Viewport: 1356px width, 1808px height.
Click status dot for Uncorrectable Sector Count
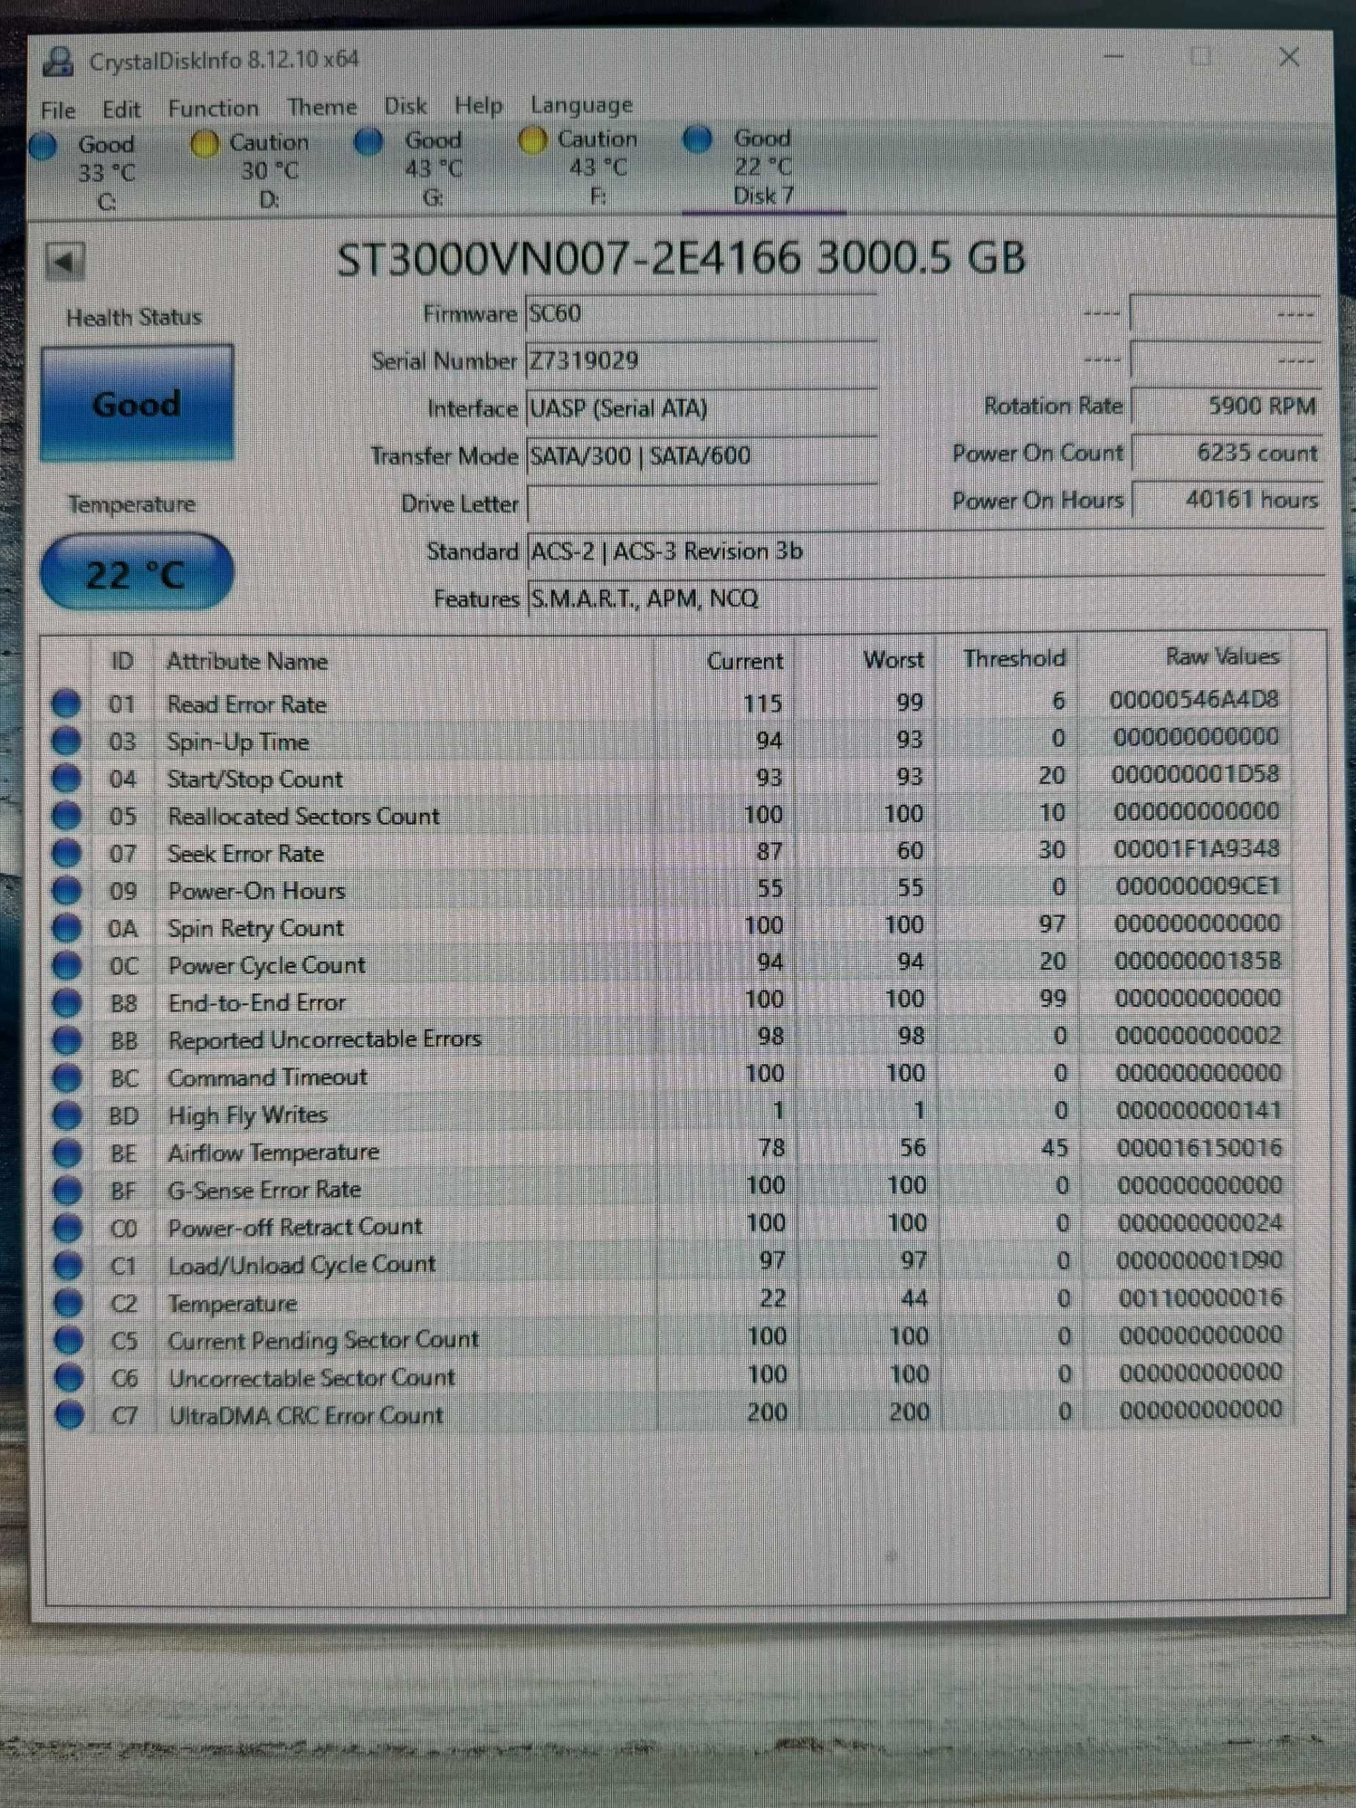click(69, 1380)
